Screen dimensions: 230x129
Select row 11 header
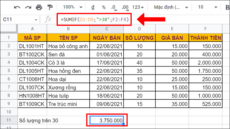pos(9,120)
